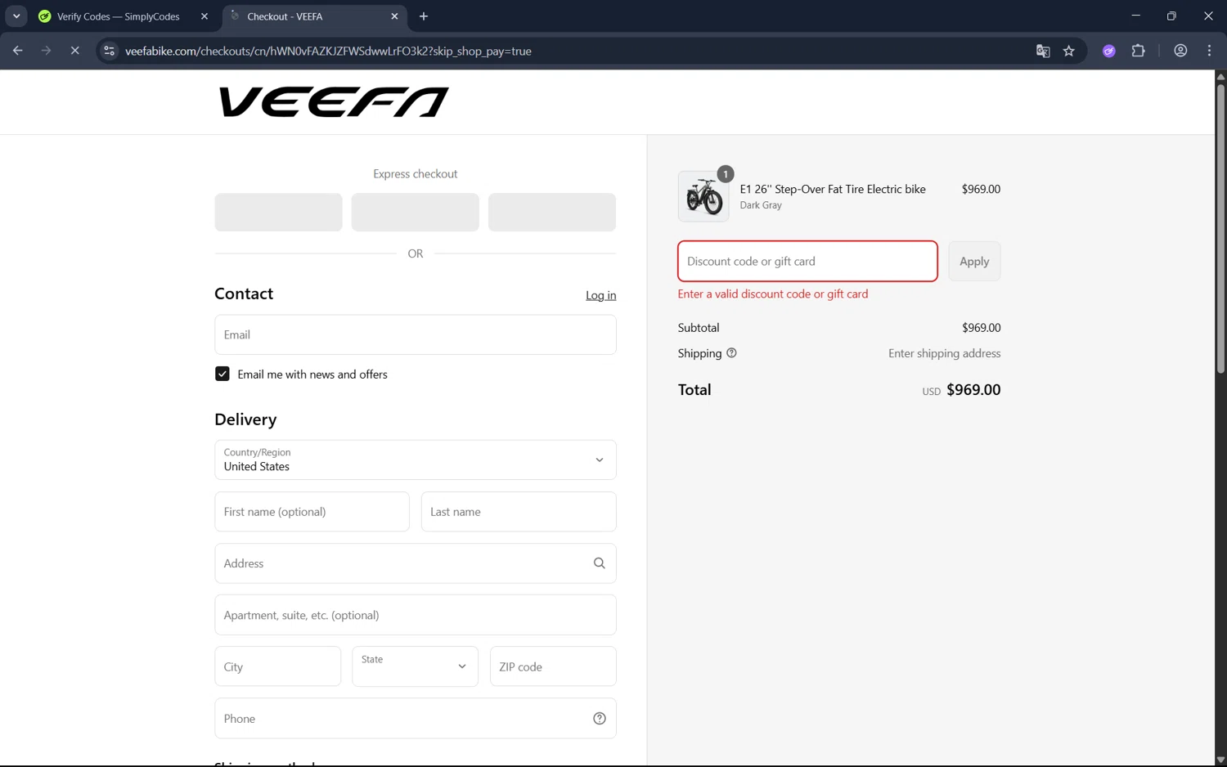The height and width of the screenshot is (767, 1227).
Task: Open site information icon in address bar
Action: (109, 51)
